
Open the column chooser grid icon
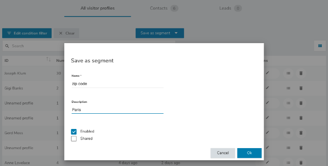320,46
